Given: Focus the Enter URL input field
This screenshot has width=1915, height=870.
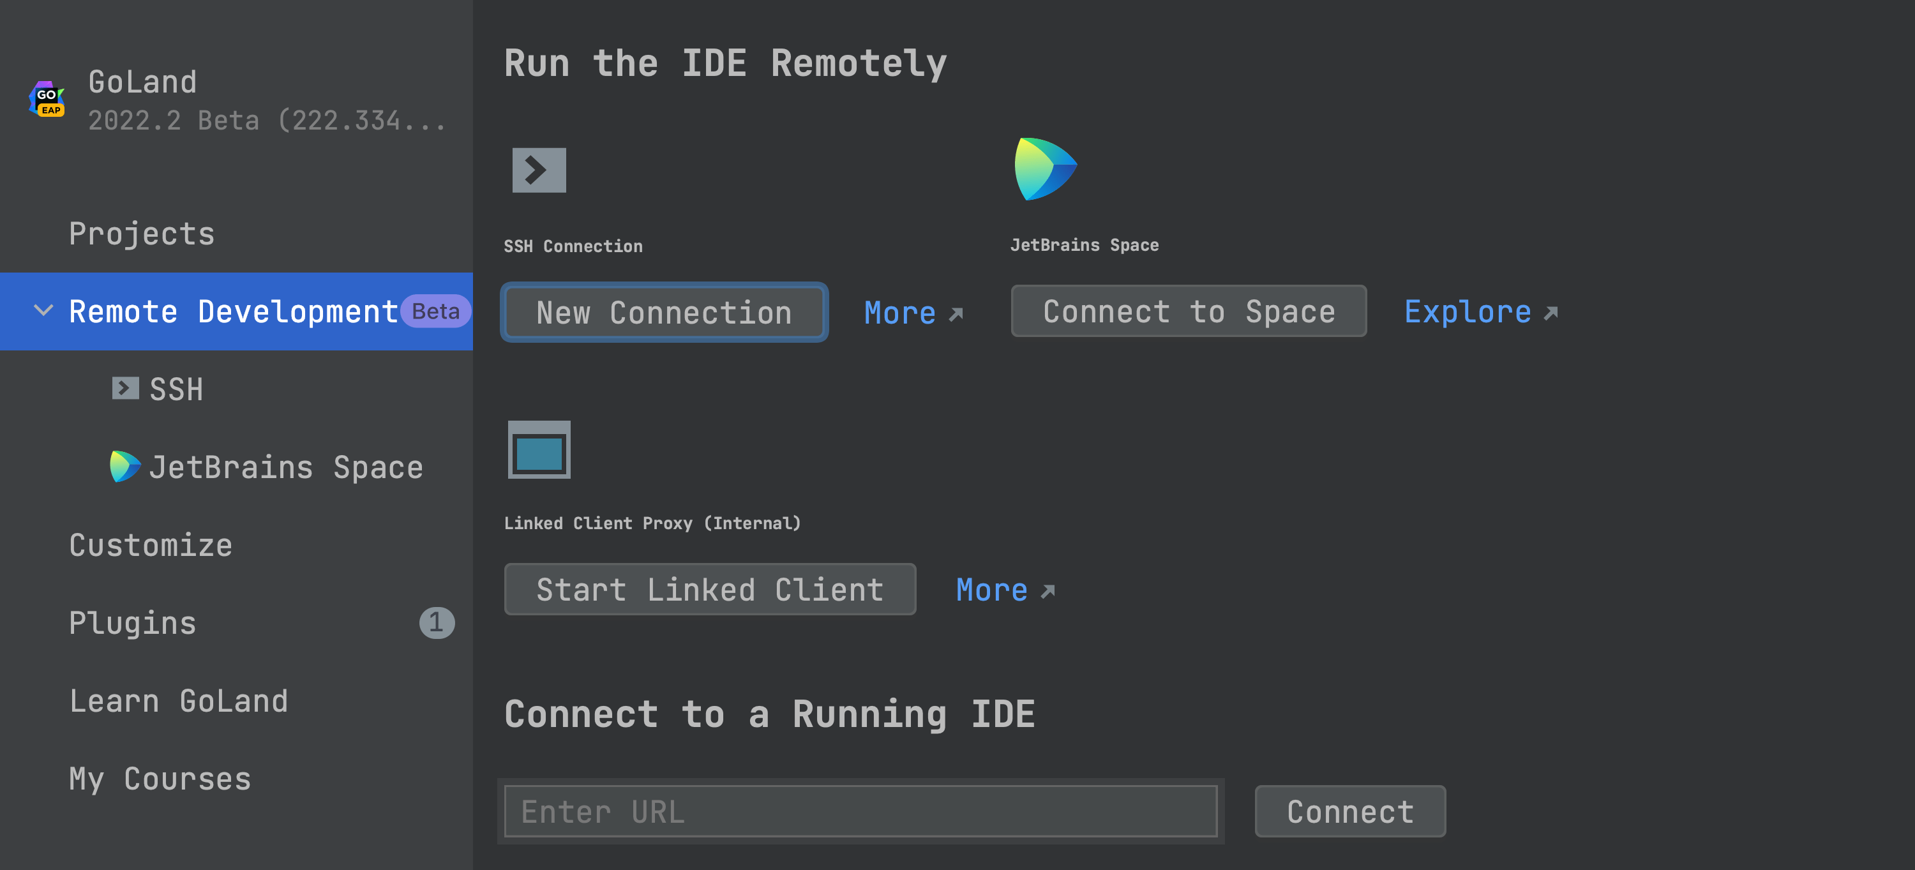Looking at the screenshot, I should (x=860, y=811).
